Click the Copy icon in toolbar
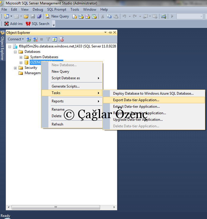207x219 pixels. point(109,16)
